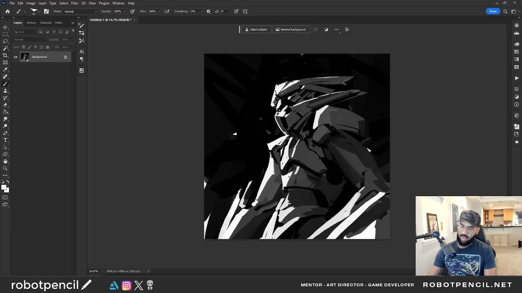The height and width of the screenshot is (293, 522).
Task: Select the Frame tool
Action: pyautogui.click(x=5, y=62)
